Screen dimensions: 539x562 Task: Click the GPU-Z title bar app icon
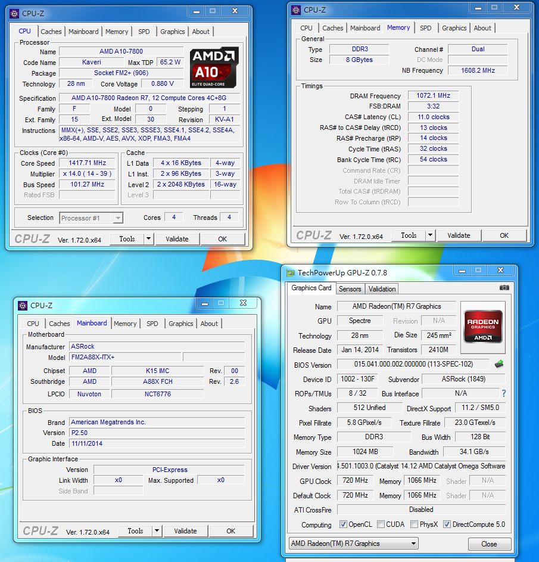pos(291,273)
